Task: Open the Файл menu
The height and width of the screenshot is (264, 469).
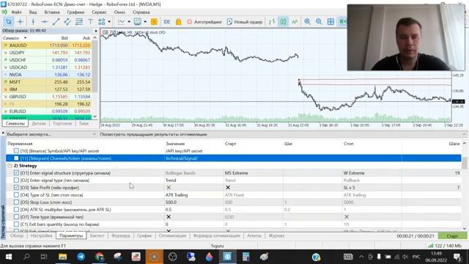Action: pyautogui.click(x=16, y=12)
